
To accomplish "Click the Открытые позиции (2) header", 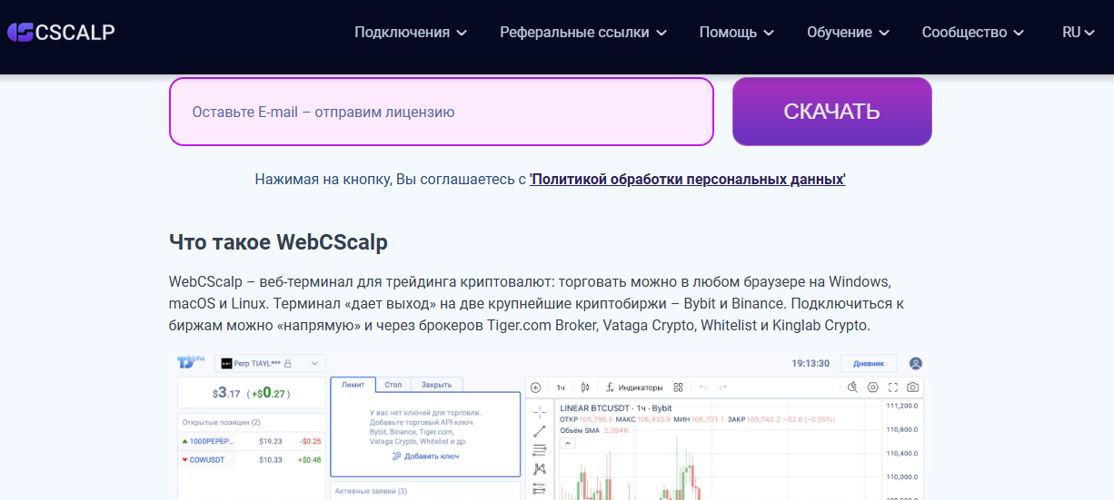I will (x=222, y=422).
